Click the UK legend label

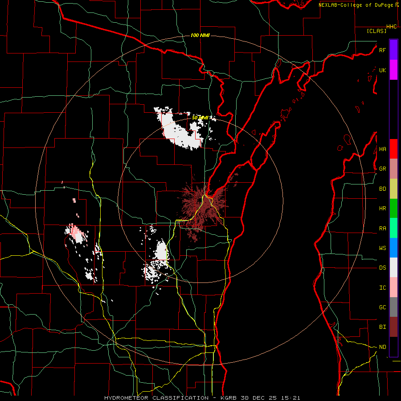[382, 70]
